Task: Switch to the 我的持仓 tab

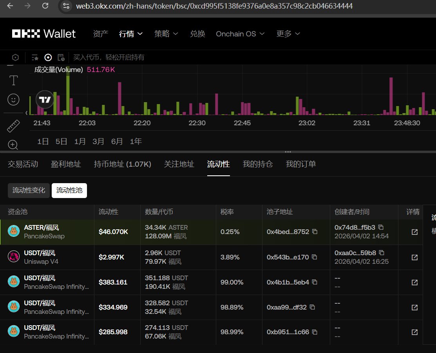Action: point(257,164)
